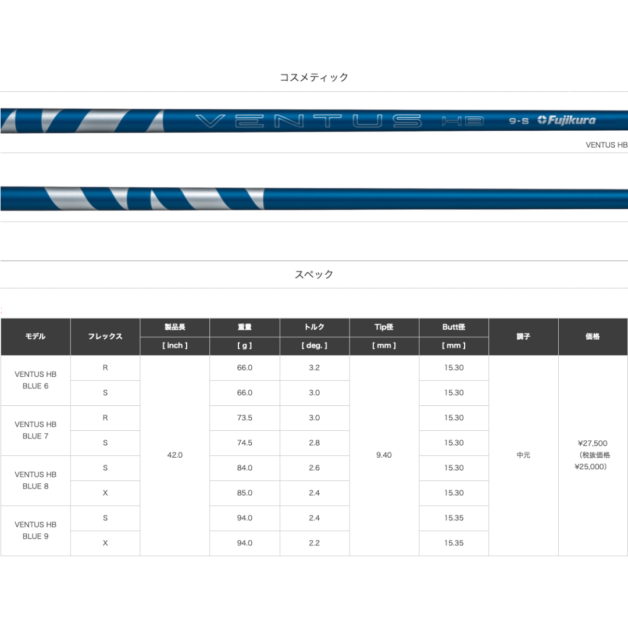Click the Fujikura logo on the shaft

click(566, 120)
